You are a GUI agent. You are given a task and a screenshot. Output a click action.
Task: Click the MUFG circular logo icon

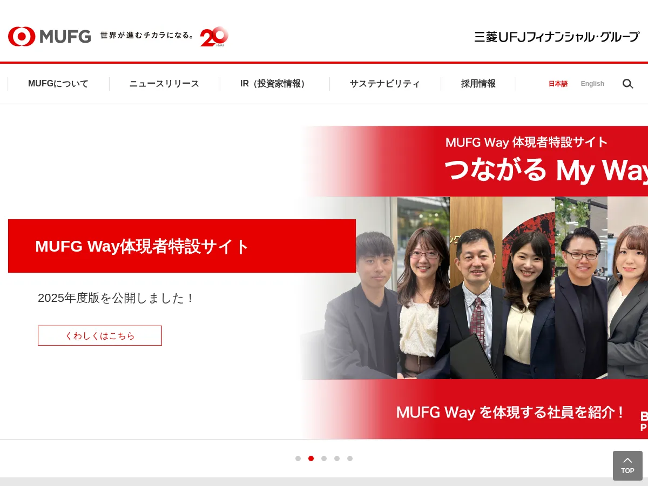21,36
